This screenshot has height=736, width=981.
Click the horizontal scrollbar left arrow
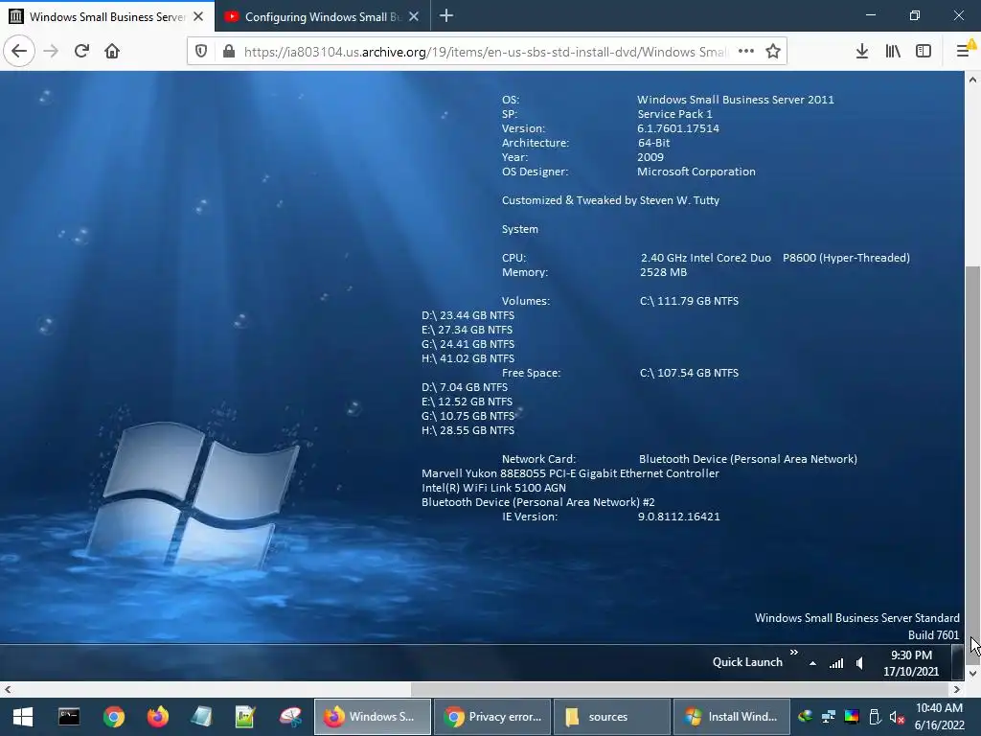8,689
